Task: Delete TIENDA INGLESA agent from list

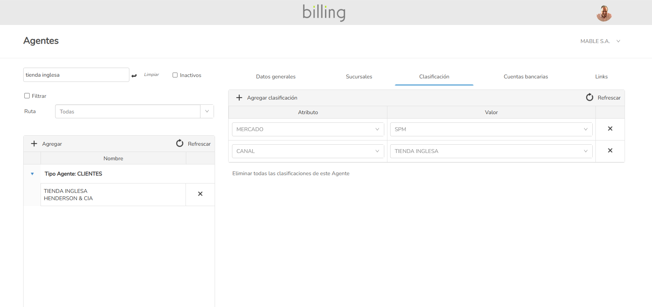Action: (x=200, y=194)
